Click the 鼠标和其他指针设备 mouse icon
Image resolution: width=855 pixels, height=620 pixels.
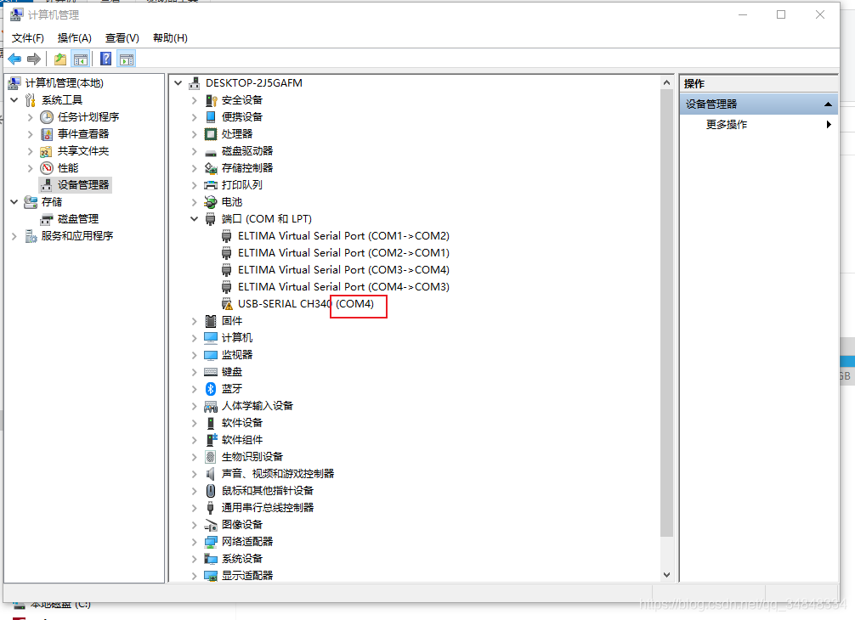(x=211, y=490)
